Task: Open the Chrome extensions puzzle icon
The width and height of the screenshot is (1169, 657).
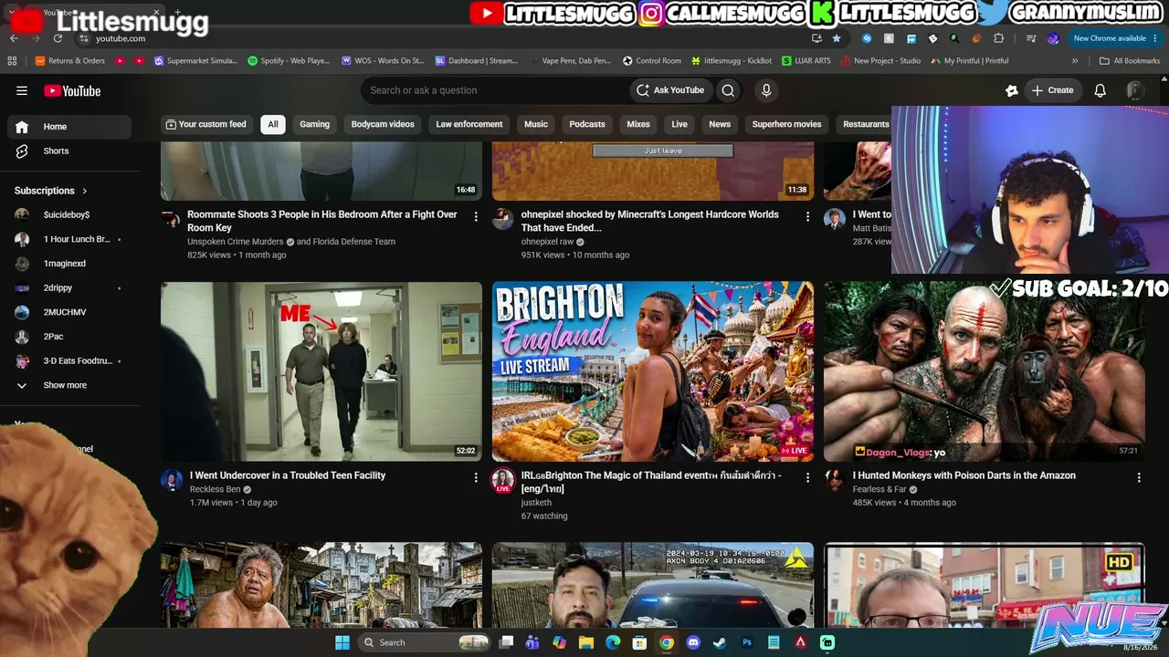Action: (x=998, y=38)
